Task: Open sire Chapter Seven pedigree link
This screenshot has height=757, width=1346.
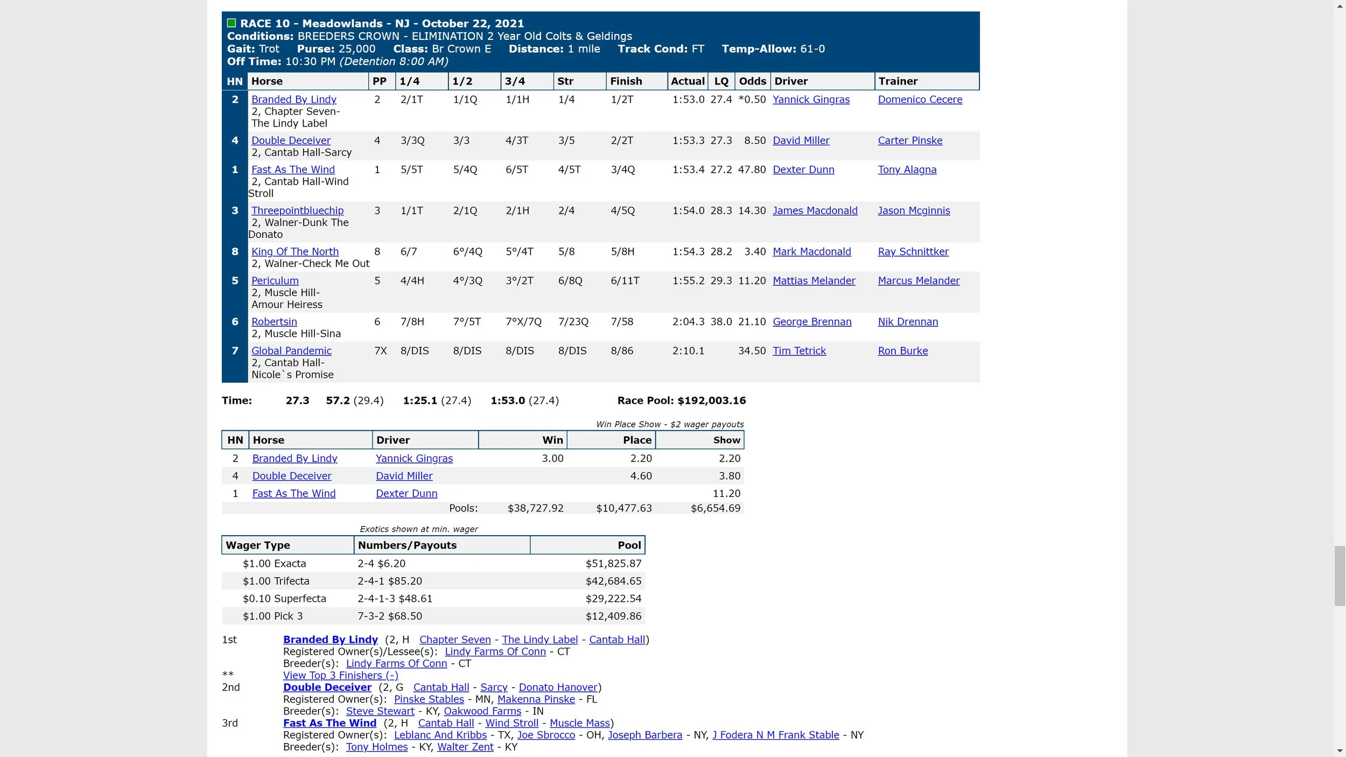Action: tap(455, 640)
